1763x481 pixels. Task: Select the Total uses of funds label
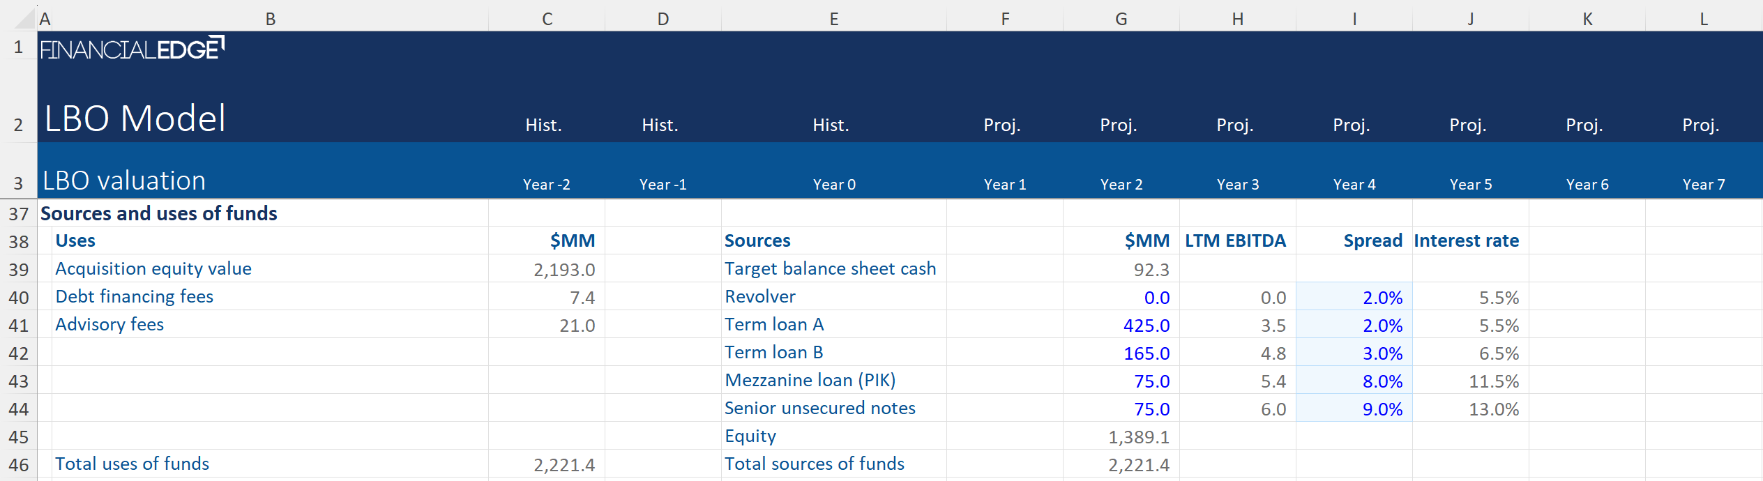coord(133,464)
